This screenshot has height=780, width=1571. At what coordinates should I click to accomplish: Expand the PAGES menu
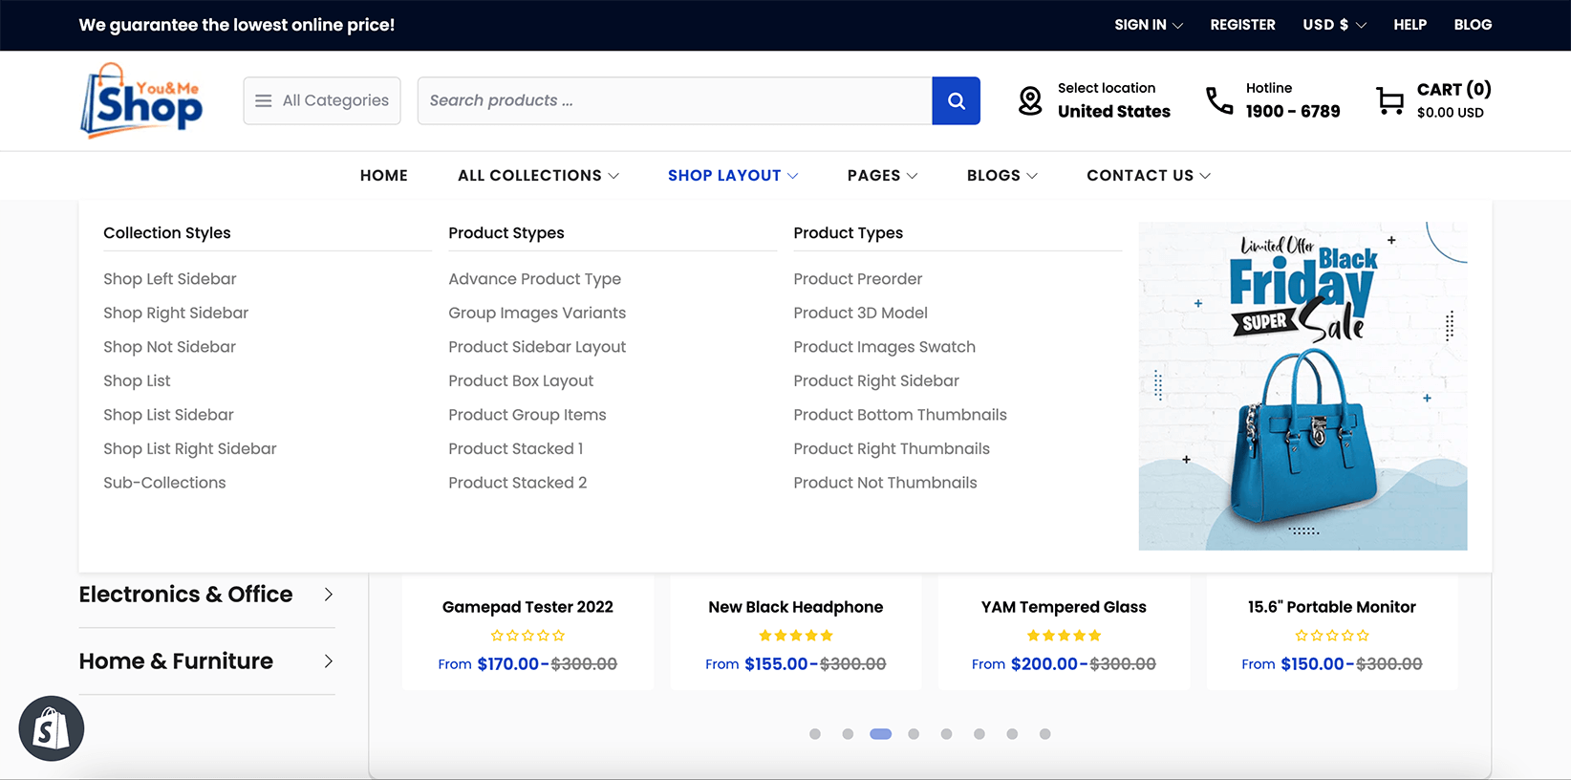click(x=882, y=176)
